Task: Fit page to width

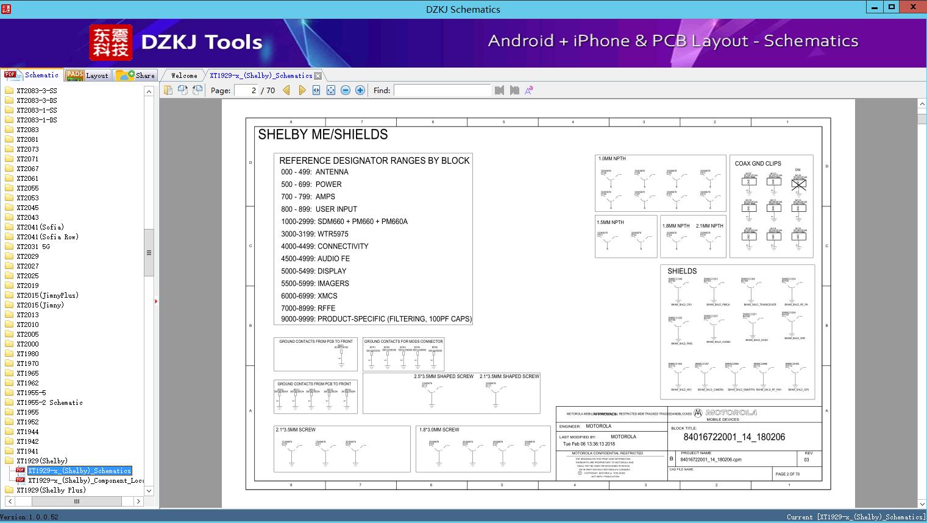Action: click(x=316, y=90)
